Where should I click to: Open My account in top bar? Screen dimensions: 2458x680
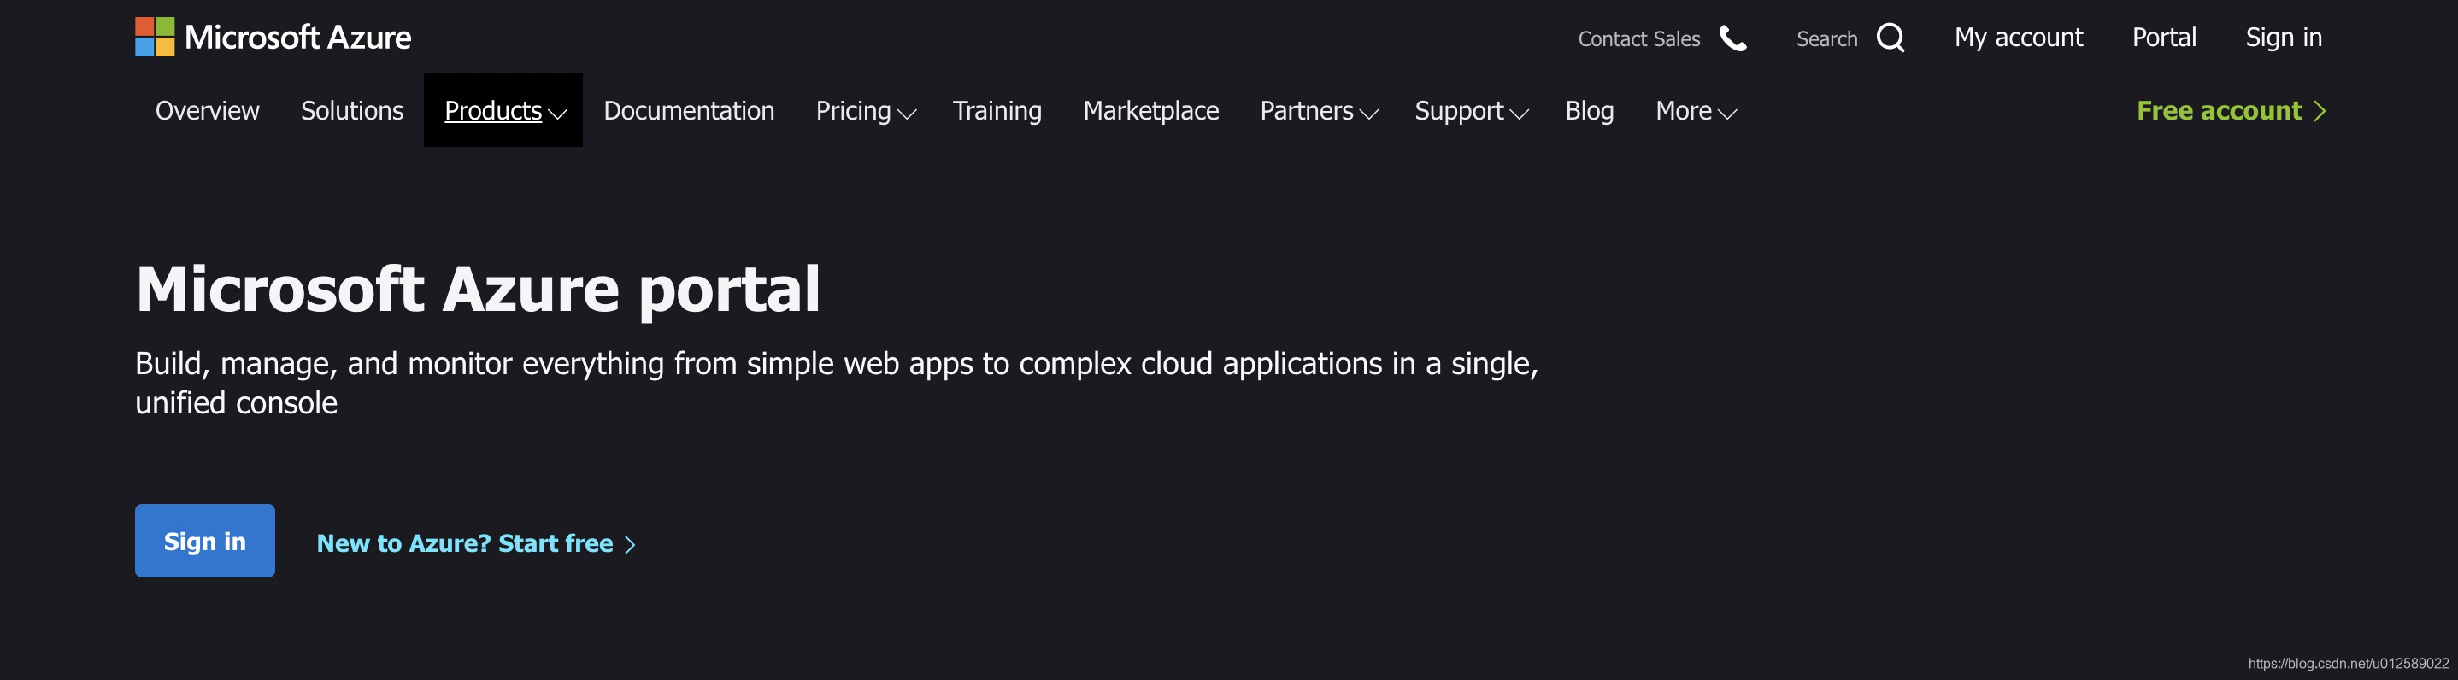pyautogui.click(x=2018, y=38)
